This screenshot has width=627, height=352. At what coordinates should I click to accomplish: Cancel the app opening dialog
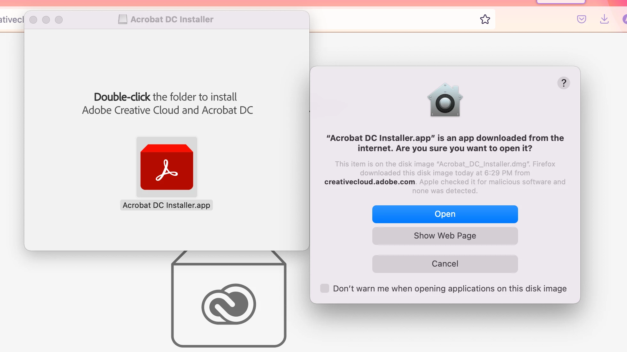coord(445,264)
